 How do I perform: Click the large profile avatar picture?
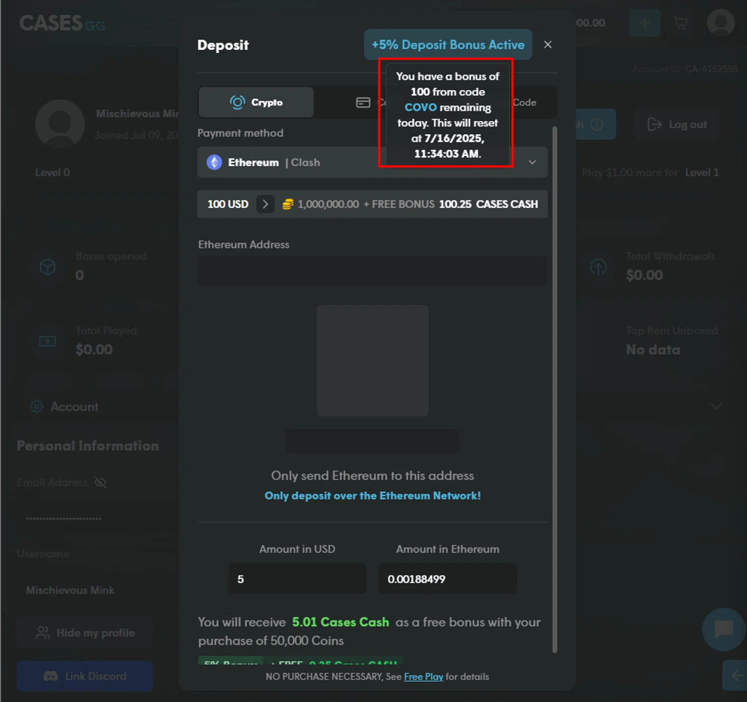pos(60,124)
